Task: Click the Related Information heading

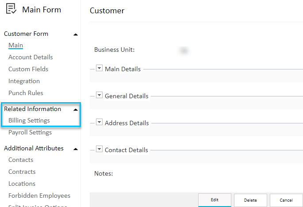Action: 32,109
